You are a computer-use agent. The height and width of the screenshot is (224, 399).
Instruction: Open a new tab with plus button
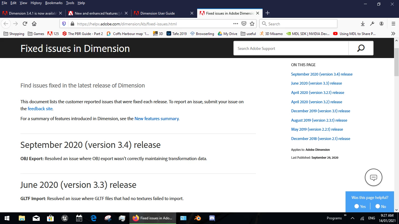pyautogui.click(x=267, y=13)
